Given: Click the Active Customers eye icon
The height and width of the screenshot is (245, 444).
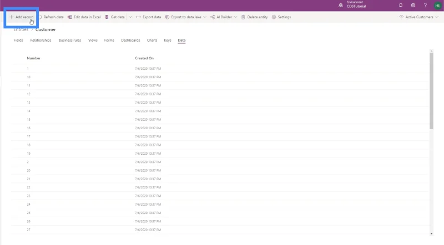Looking at the screenshot, I should coord(401,17).
